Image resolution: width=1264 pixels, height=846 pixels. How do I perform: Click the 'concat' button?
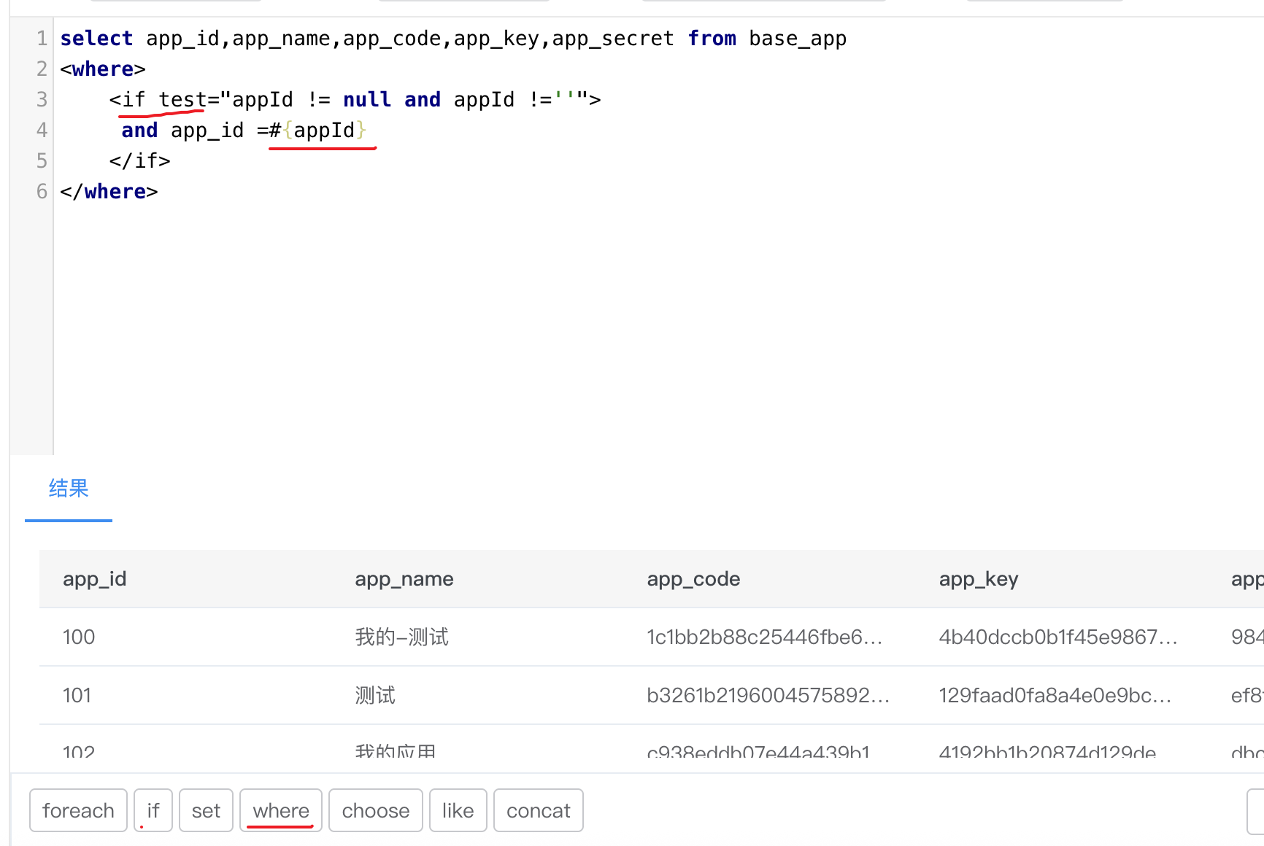pyautogui.click(x=538, y=810)
